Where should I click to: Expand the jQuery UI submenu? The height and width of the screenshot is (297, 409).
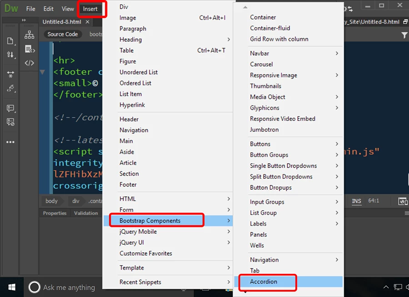(168, 243)
